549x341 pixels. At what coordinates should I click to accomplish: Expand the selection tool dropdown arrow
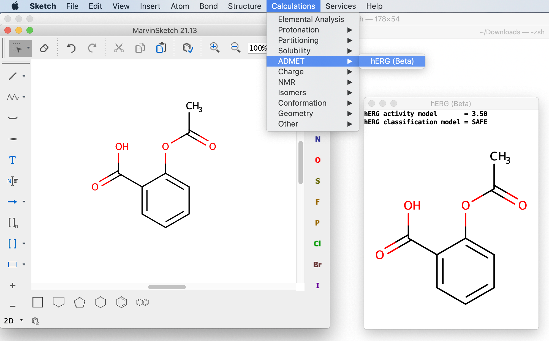tap(28, 48)
